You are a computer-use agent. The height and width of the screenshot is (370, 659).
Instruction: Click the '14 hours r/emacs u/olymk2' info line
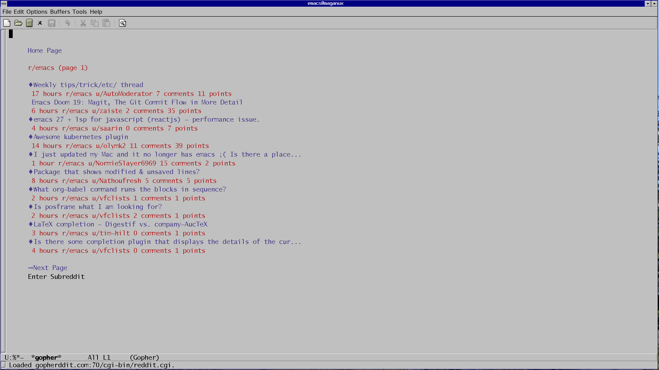[x=120, y=146]
